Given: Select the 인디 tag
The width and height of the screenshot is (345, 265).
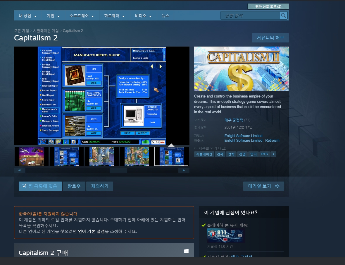Looking at the screenshot, I should click(x=253, y=154).
